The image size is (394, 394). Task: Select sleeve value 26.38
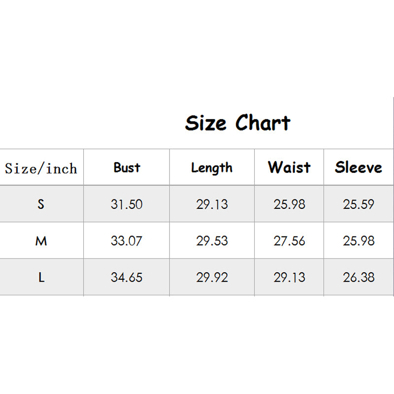coord(359,277)
